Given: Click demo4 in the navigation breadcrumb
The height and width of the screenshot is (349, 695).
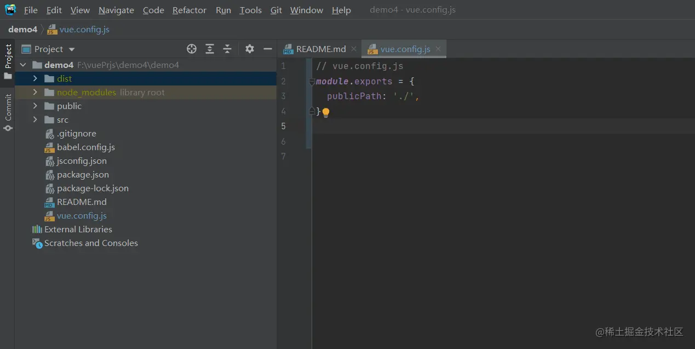Looking at the screenshot, I should tap(22, 29).
